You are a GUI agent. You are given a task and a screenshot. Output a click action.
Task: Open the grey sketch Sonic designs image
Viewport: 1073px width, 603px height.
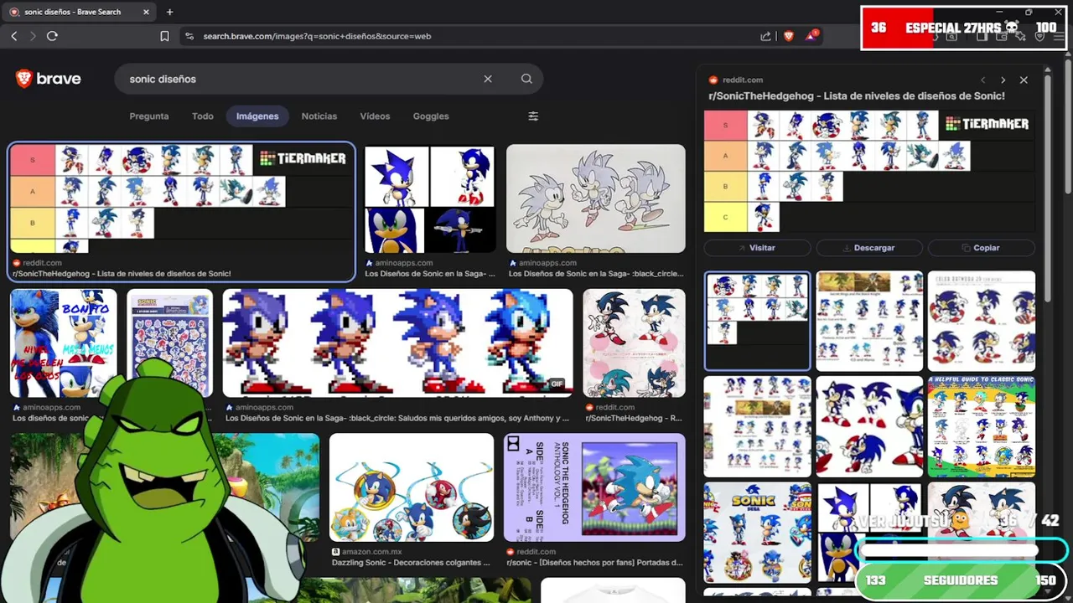pyautogui.click(x=596, y=198)
